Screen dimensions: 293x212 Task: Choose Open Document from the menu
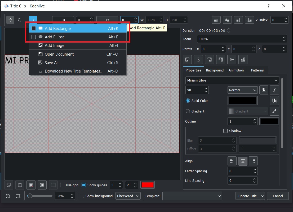(78, 54)
